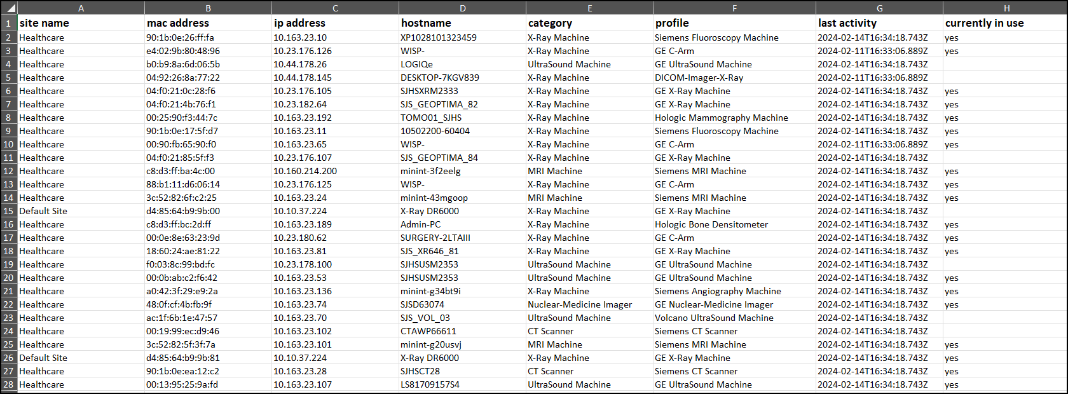Select IP address 10.163.23.65
This screenshot has width=1068, height=394.
pos(336,144)
